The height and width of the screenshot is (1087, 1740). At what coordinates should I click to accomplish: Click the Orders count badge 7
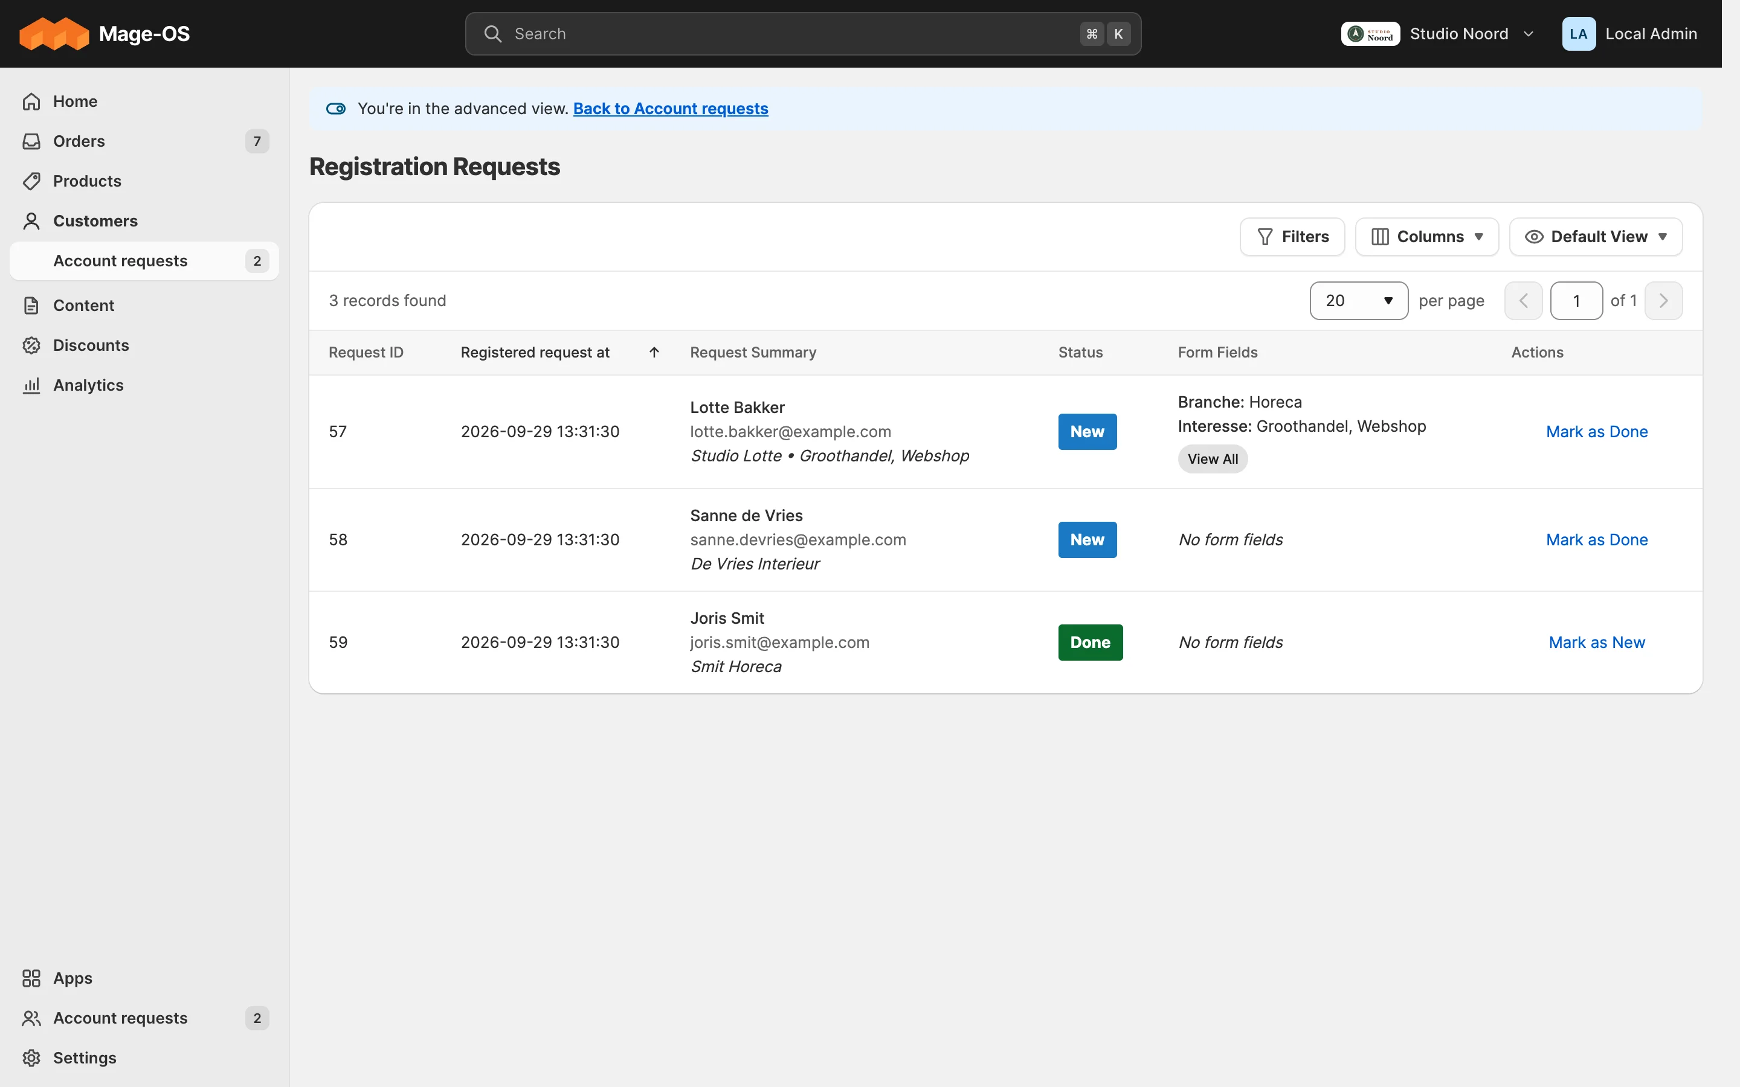click(x=257, y=141)
